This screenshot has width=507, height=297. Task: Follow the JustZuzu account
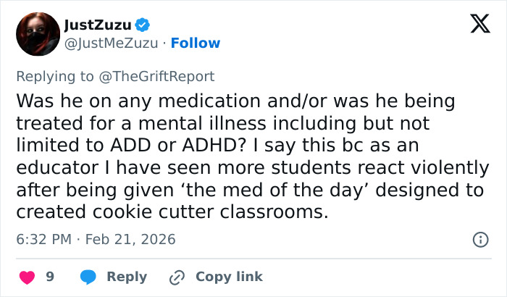pyautogui.click(x=196, y=43)
